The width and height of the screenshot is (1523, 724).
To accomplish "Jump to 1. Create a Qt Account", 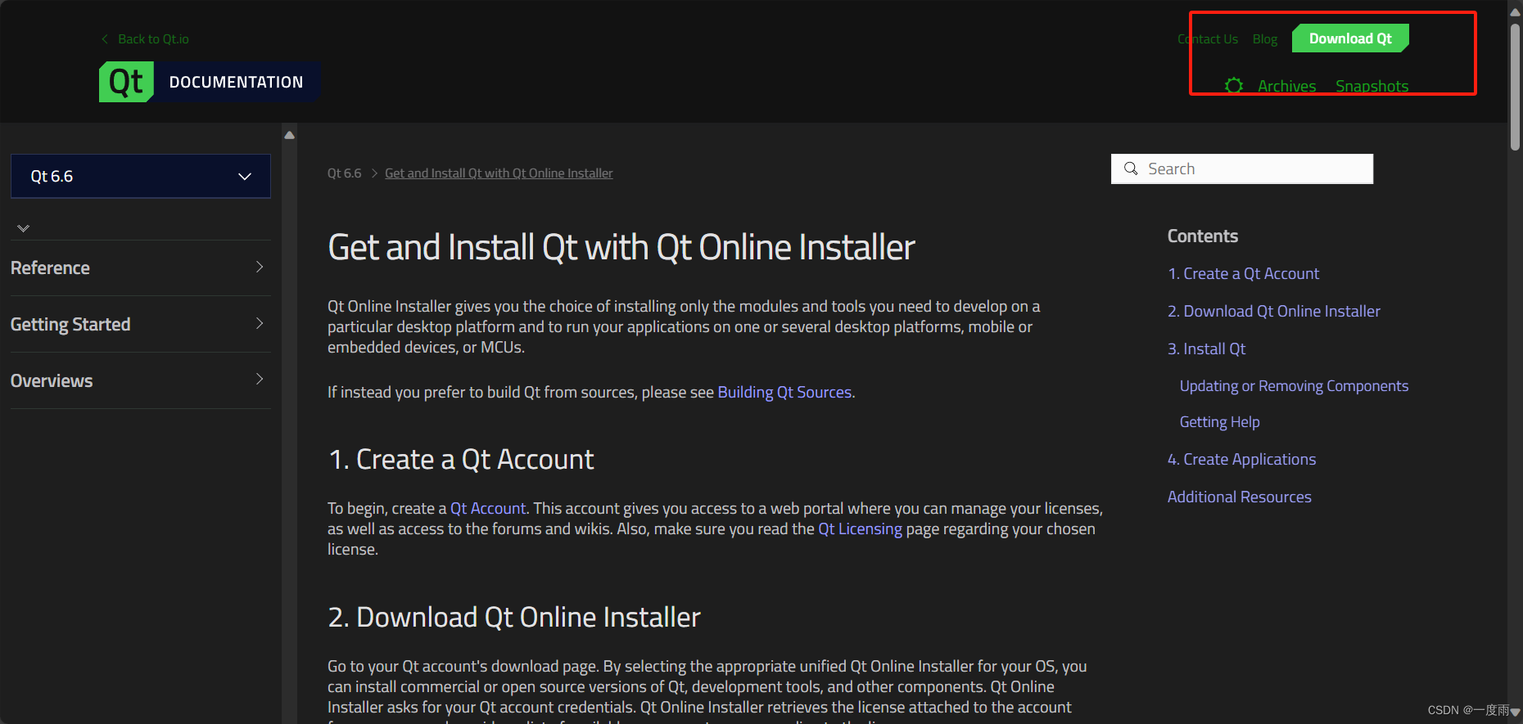I will pyautogui.click(x=1243, y=274).
